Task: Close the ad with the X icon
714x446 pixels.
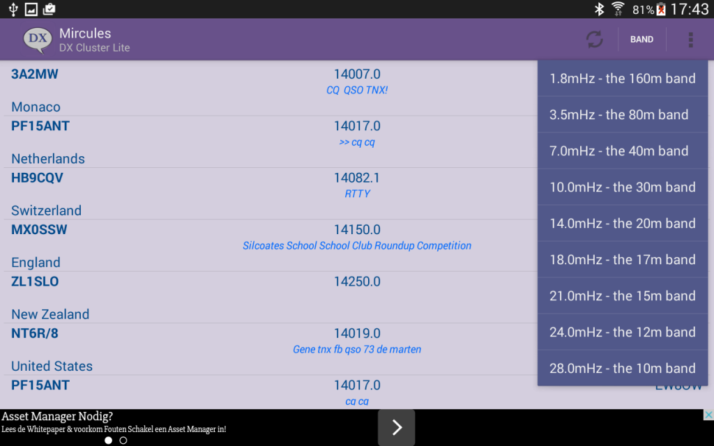Action: tap(708, 415)
